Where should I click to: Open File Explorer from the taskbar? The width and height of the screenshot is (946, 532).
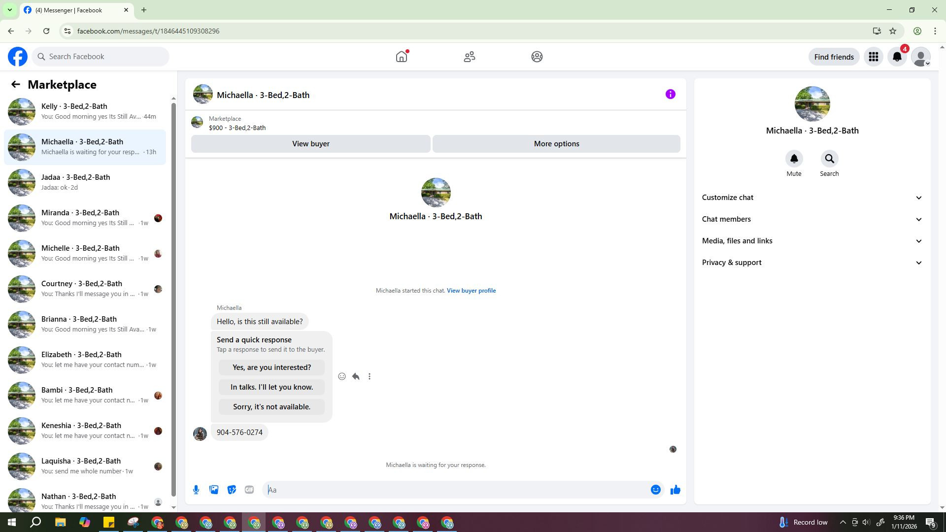pos(60,523)
